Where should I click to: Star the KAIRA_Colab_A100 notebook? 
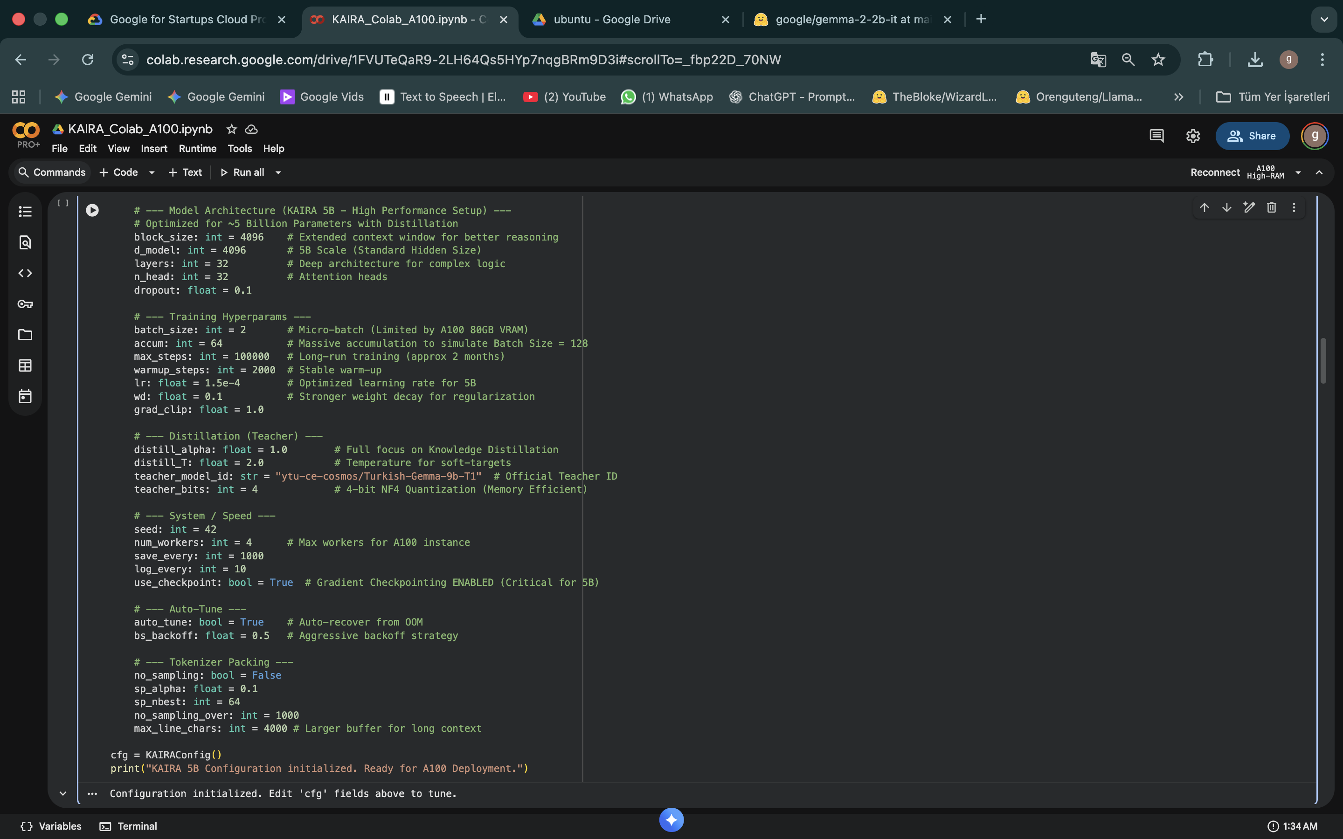[x=231, y=129]
